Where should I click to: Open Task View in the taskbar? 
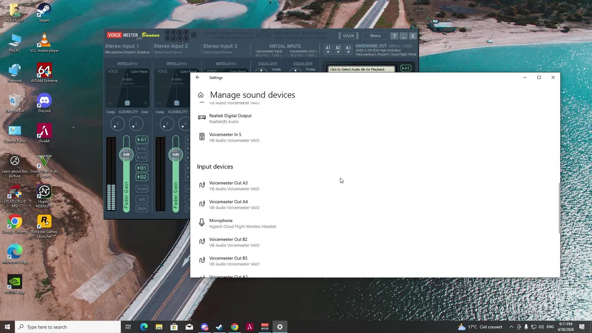[x=128, y=327]
